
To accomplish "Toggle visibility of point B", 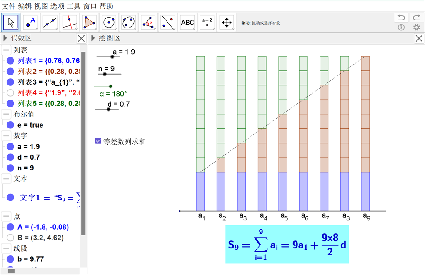I will pos(10,237).
